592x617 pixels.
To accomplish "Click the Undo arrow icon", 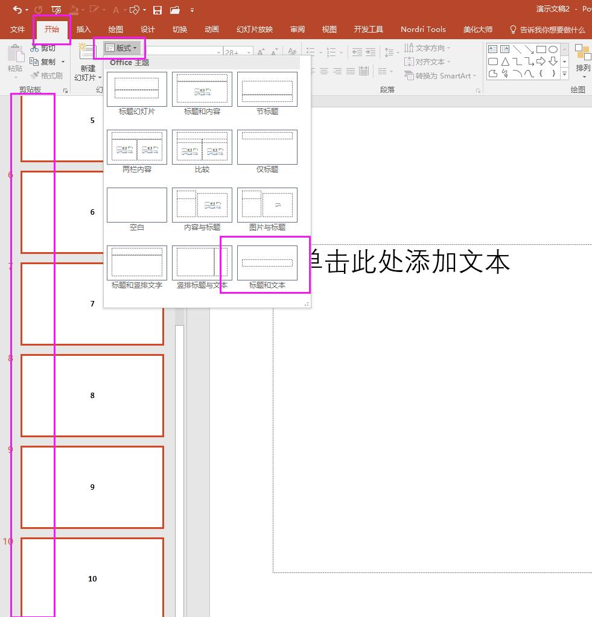I will tap(16, 10).
